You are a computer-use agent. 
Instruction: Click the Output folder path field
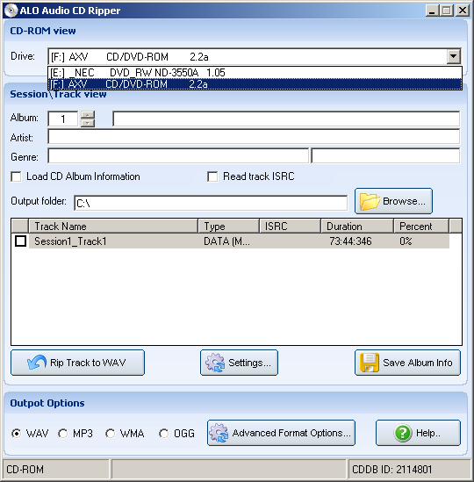pyautogui.click(x=211, y=203)
